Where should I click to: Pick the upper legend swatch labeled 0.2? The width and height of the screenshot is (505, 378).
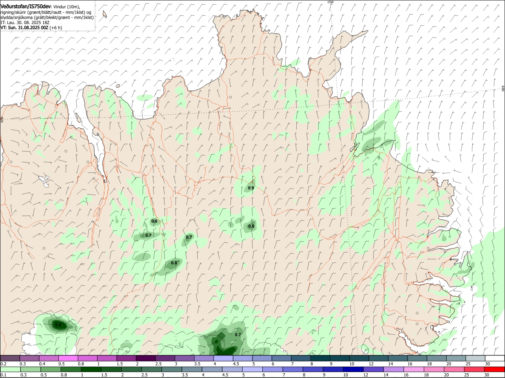pos(10,358)
